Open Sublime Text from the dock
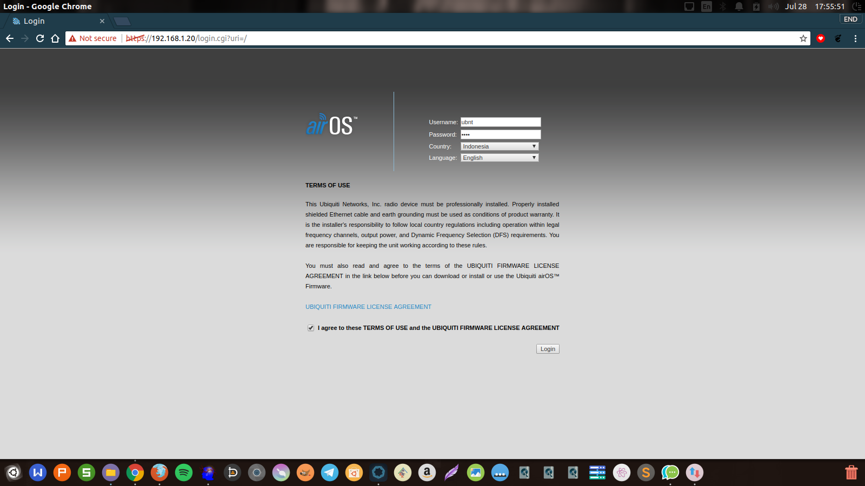The height and width of the screenshot is (486, 865). (x=646, y=473)
